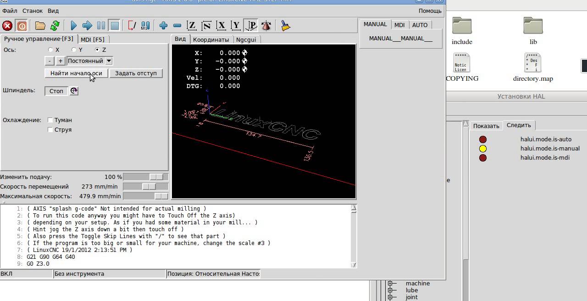The height and width of the screenshot is (301, 587).
Task: Switch to top Z view icon
Action: pyautogui.click(x=192, y=26)
